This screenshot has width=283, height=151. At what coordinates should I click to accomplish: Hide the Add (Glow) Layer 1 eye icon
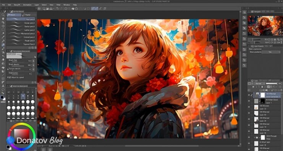coord(249,101)
